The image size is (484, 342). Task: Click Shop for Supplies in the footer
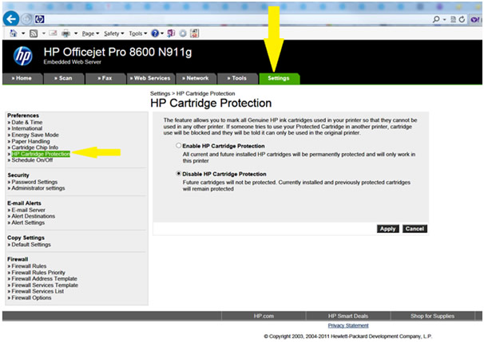coord(432,316)
